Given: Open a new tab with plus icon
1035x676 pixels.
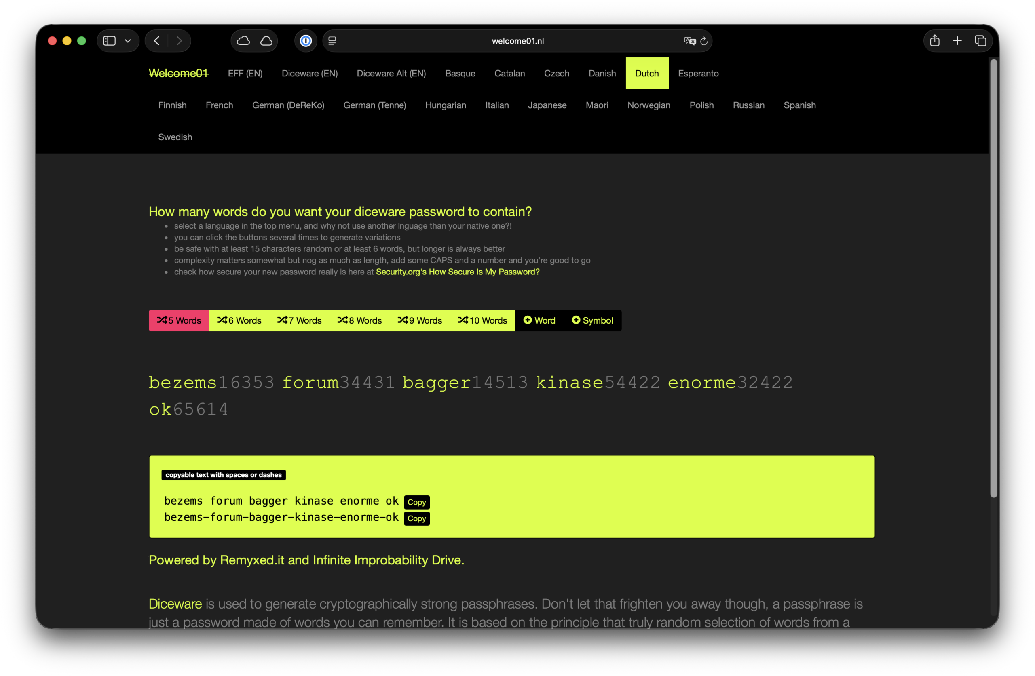Looking at the screenshot, I should pos(957,41).
